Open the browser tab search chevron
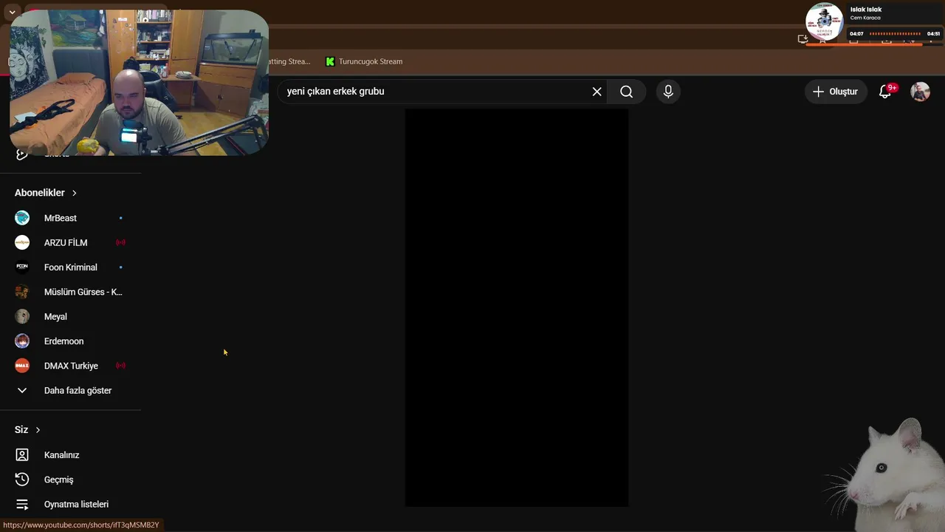This screenshot has width=945, height=532. click(x=12, y=13)
